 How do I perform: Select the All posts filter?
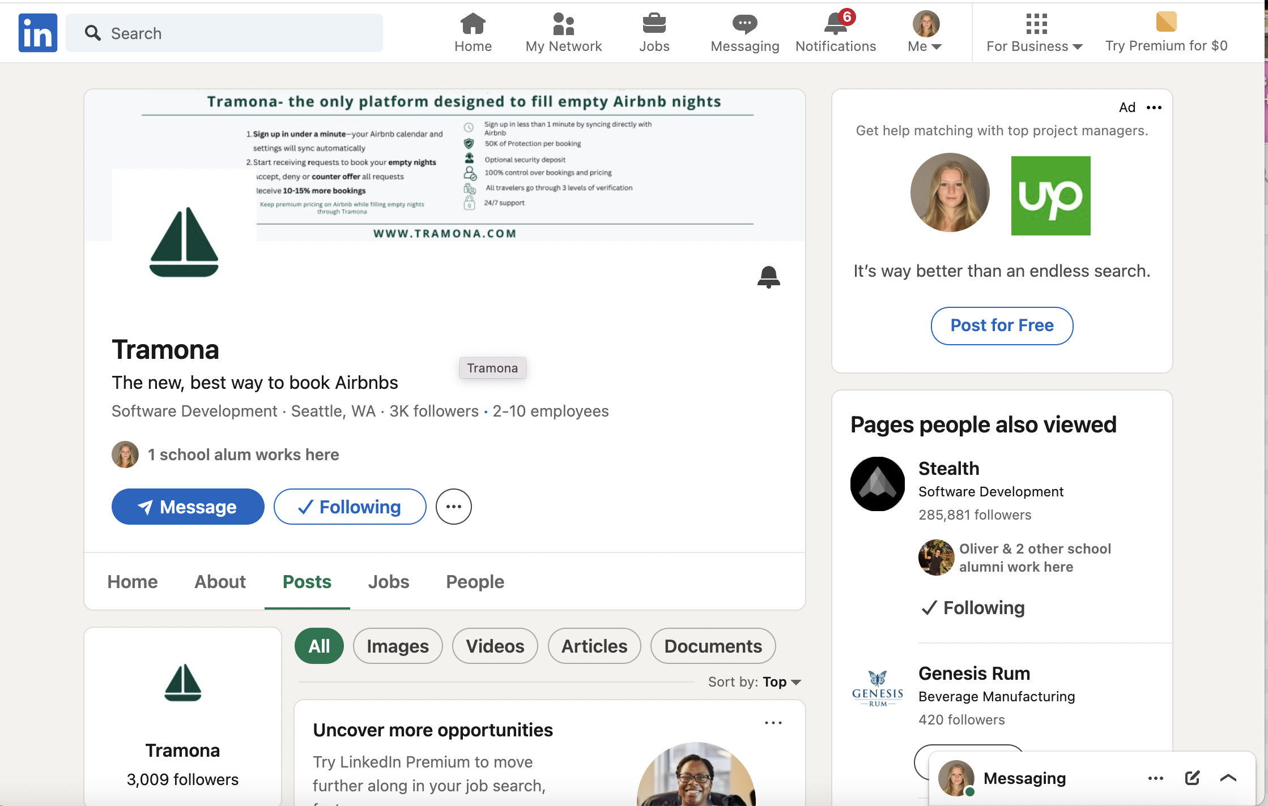pos(319,646)
